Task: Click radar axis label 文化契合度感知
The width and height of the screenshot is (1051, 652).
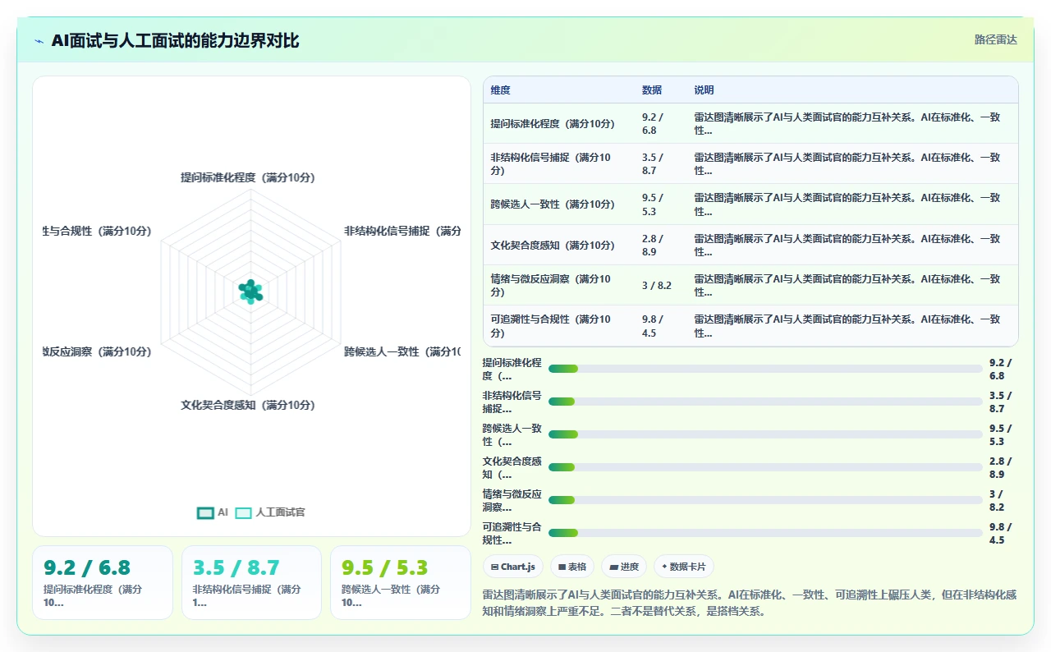Action: (248, 405)
